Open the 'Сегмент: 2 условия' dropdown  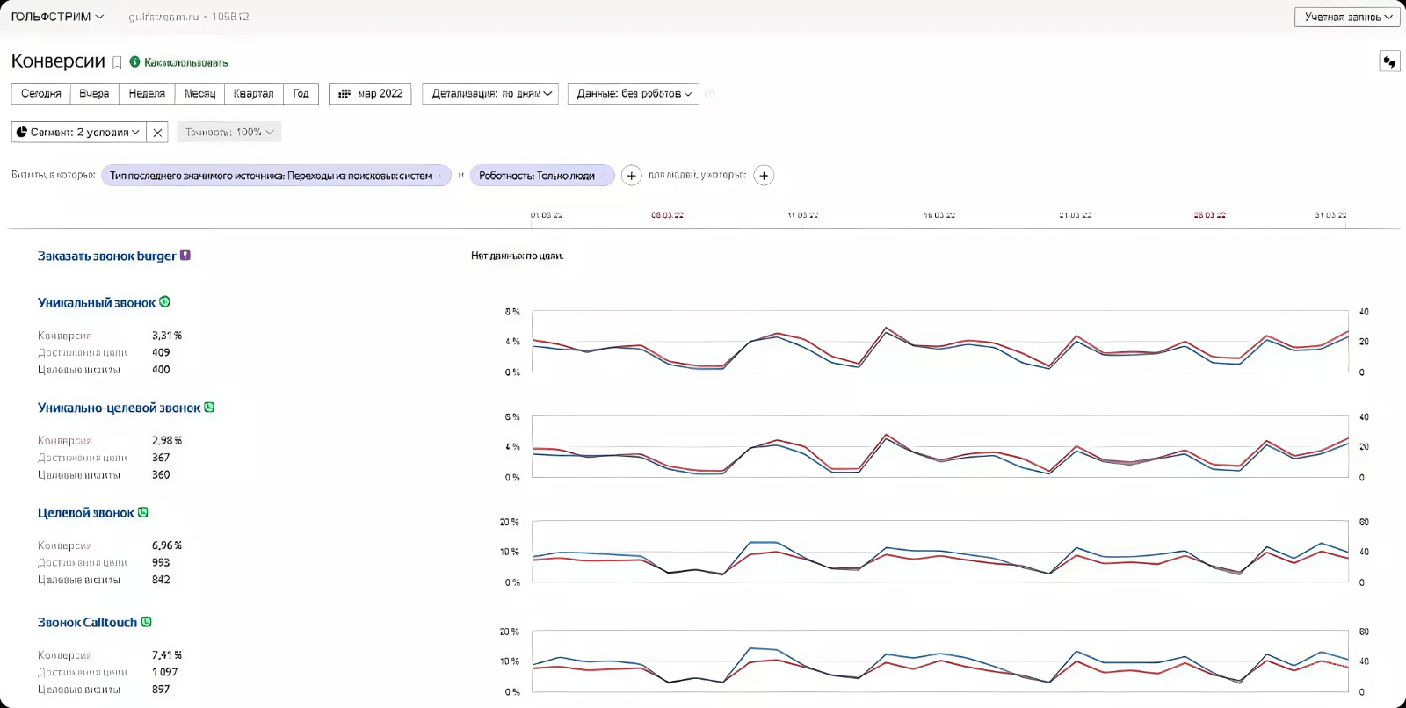(x=78, y=133)
